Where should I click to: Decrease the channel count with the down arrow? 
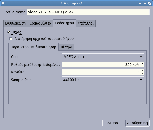pyautogui.click(x=142, y=73)
